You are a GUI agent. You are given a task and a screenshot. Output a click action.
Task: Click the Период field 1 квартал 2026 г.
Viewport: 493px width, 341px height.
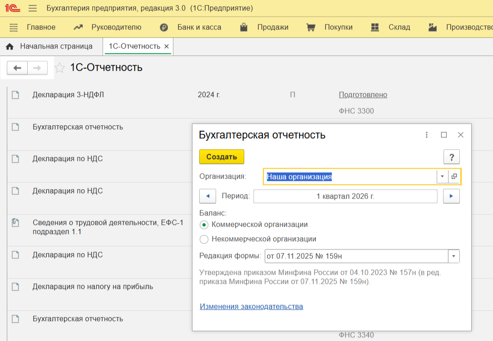345,196
